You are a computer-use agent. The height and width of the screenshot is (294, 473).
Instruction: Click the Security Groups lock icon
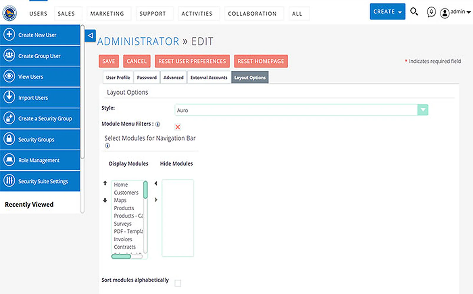tap(9, 139)
